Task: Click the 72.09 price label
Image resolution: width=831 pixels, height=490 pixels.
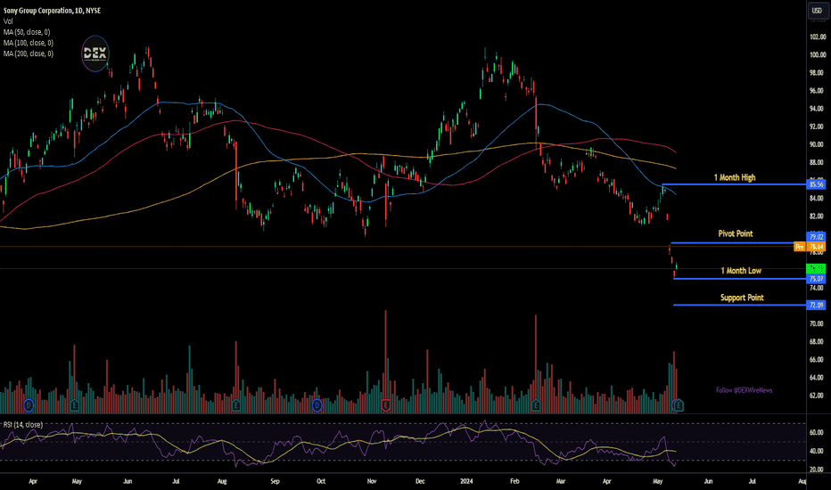Action: pos(816,305)
